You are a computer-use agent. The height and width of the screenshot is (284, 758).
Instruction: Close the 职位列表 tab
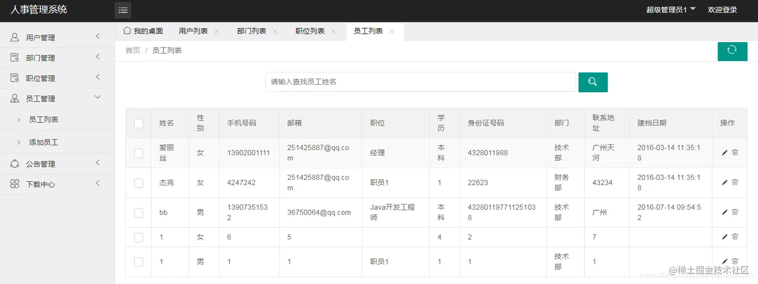333,31
